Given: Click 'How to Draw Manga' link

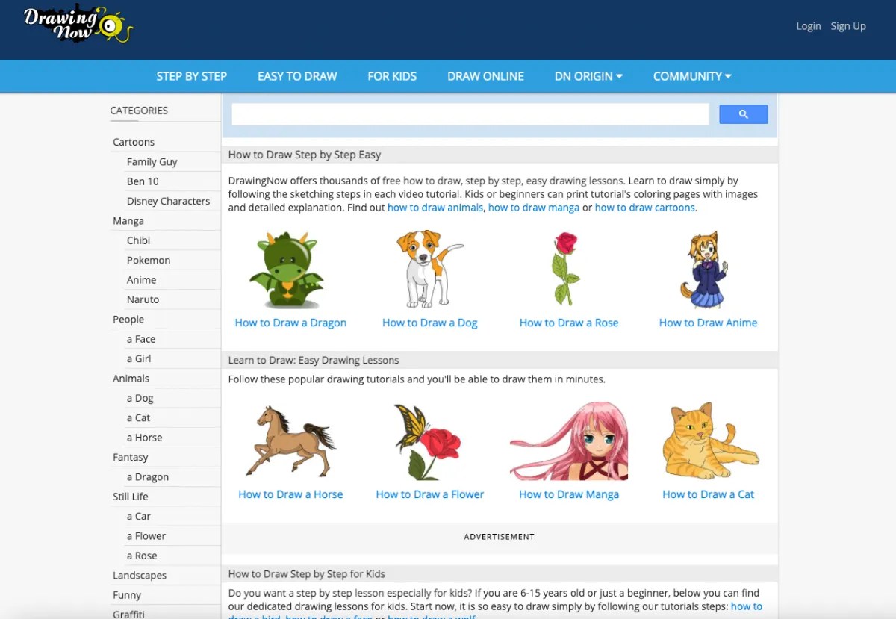Looking at the screenshot, I should click(x=569, y=494).
